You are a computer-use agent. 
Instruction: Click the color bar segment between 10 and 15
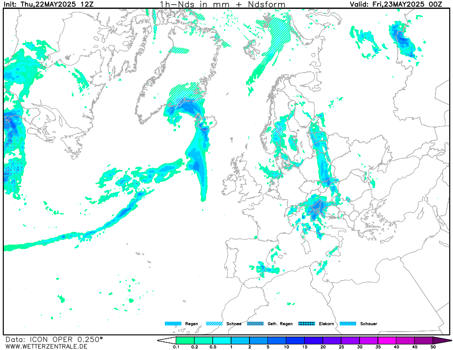tap(295, 341)
